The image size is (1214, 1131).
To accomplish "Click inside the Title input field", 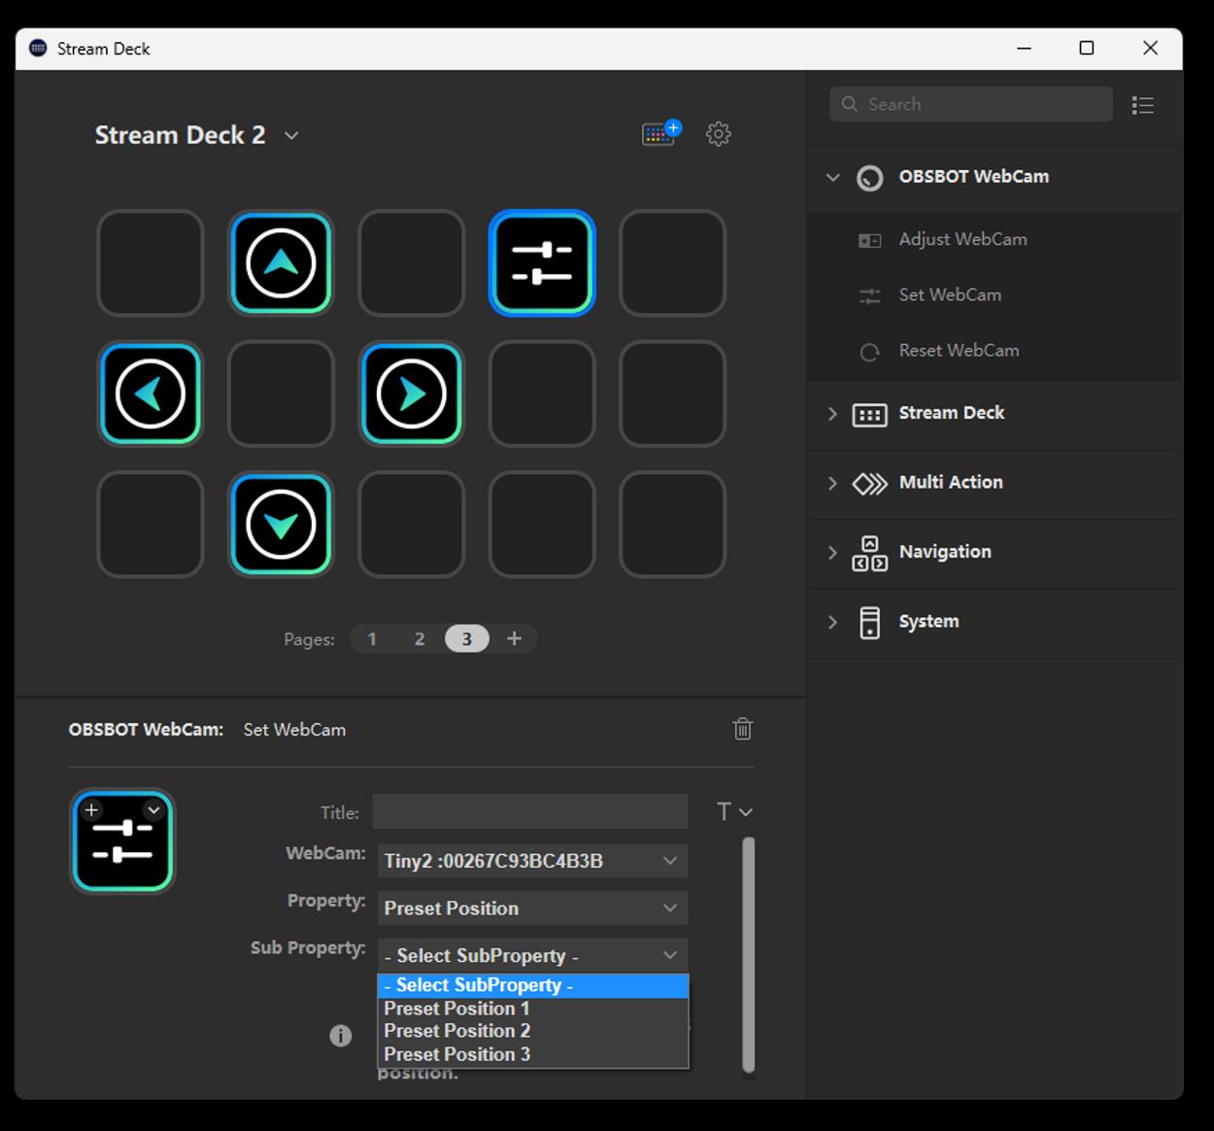I will [x=529, y=810].
